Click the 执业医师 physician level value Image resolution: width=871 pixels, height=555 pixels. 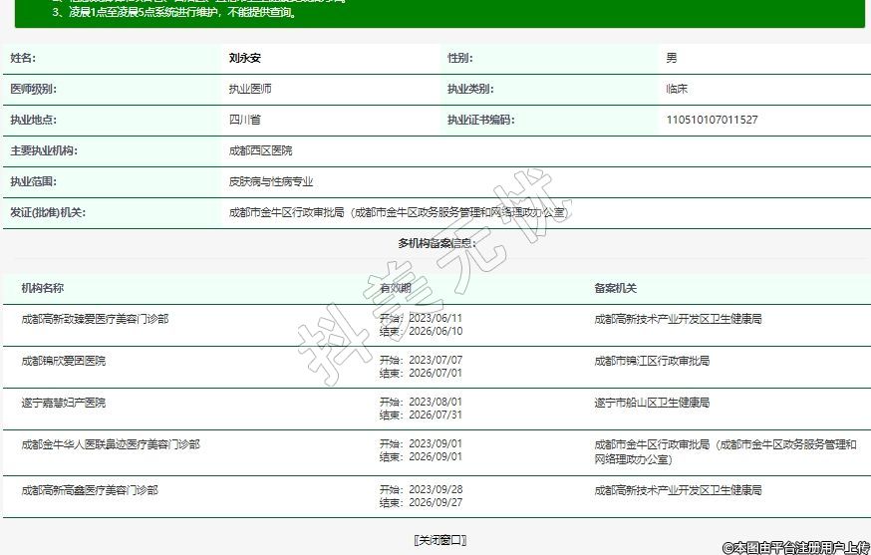click(x=250, y=89)
